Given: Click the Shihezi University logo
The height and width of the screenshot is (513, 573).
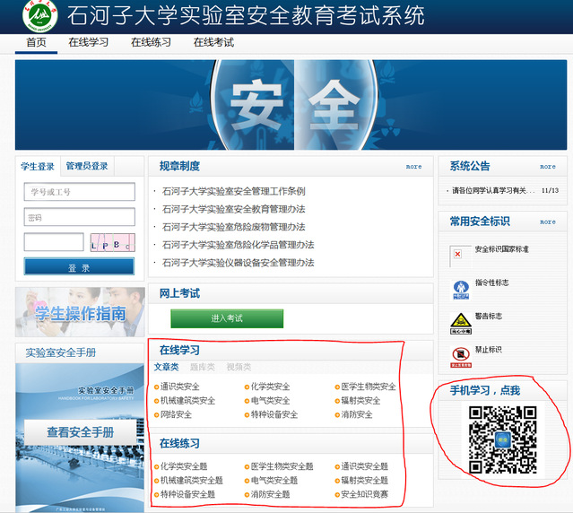Looking at the screenshot, I should click(39, 16).
